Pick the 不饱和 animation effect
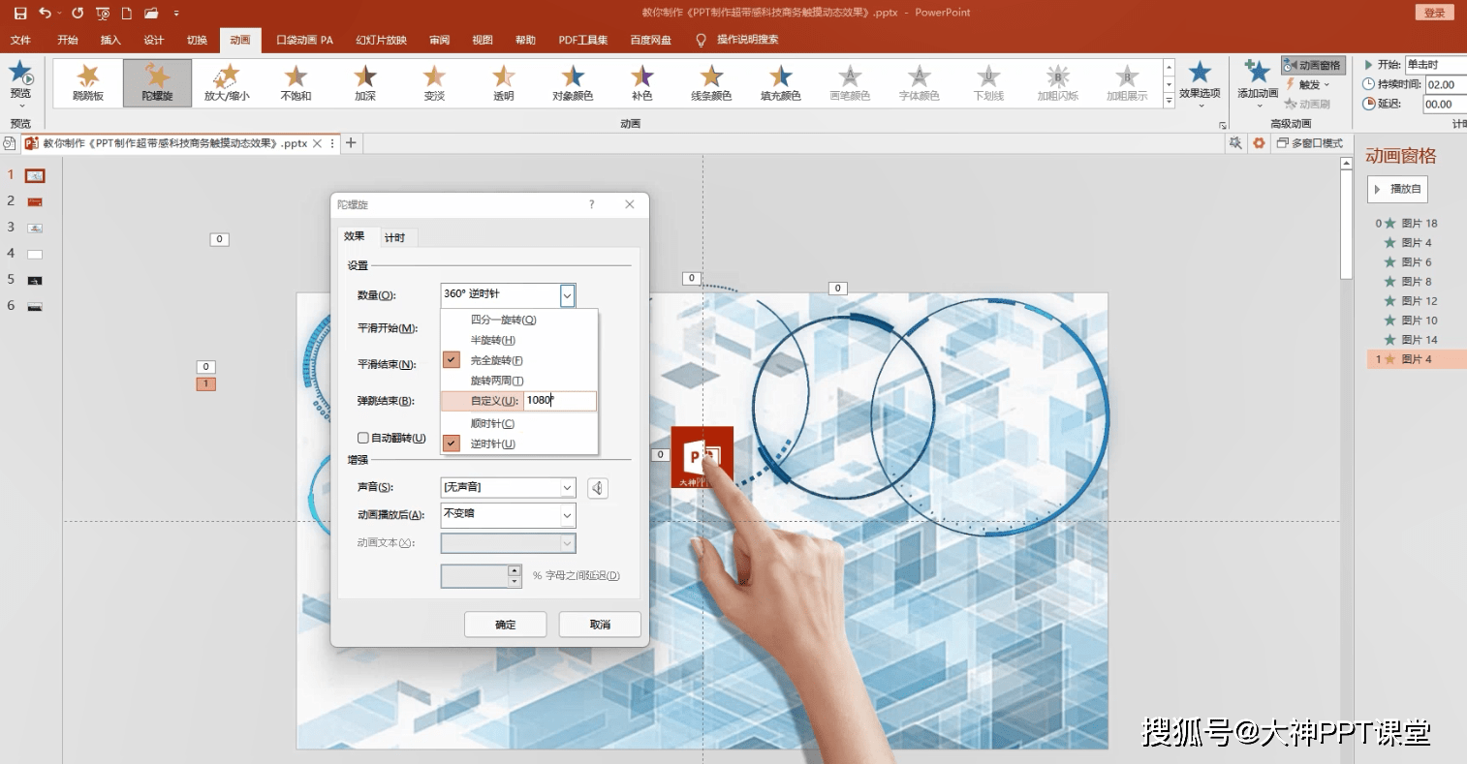 point(296,82)
